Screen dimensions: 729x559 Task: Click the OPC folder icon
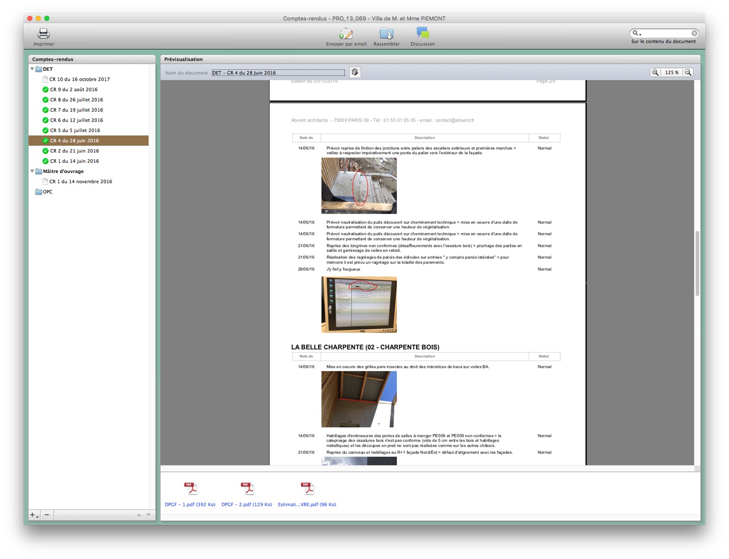[x=39, y=192]
